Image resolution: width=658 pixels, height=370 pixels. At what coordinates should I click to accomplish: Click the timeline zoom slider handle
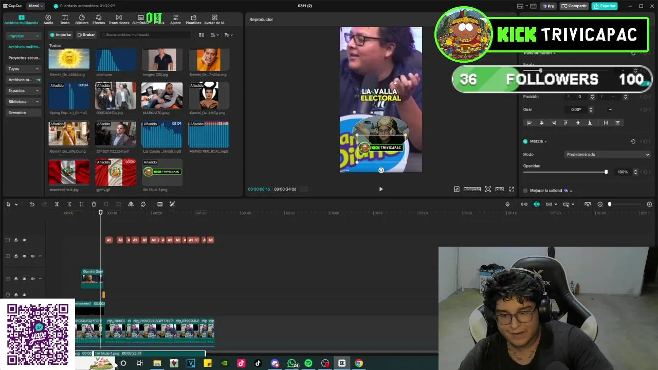click(x=610, y=204)
